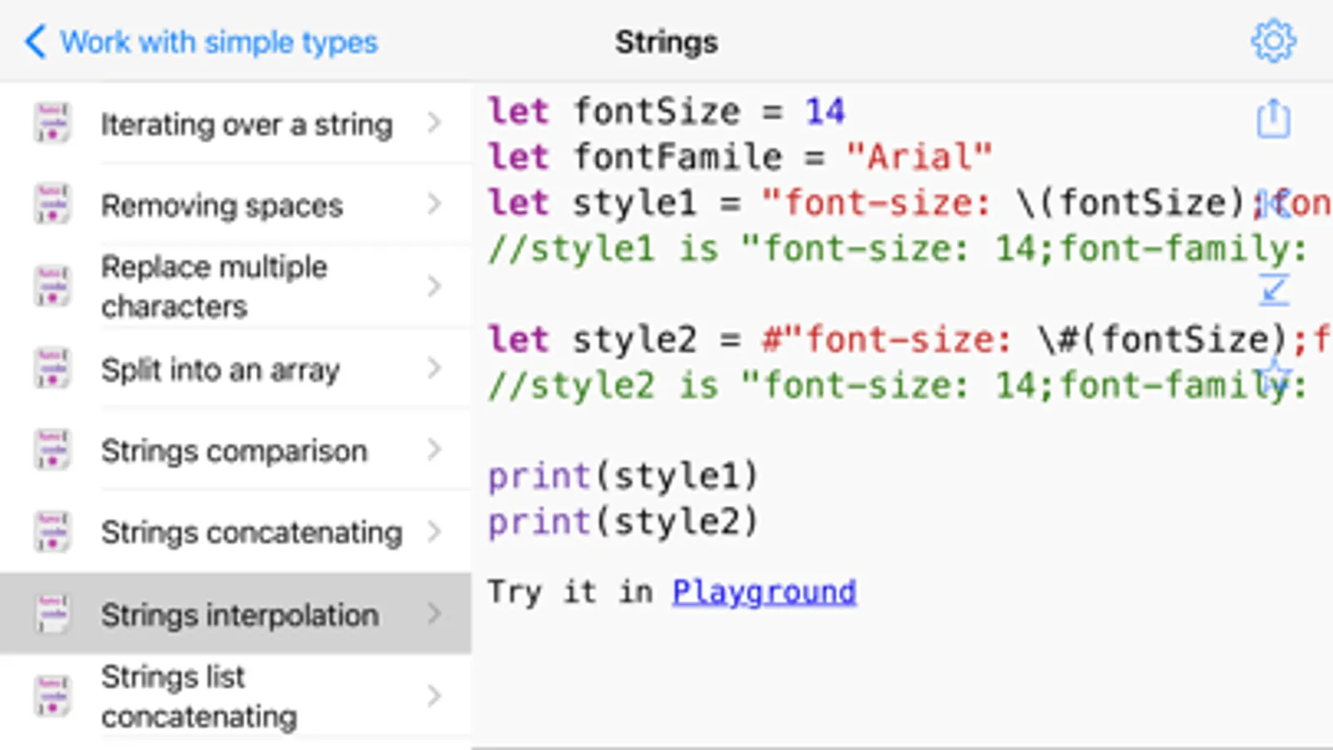Click the Strings comparison list icon
Viewport: 1333px width, 750px height.
52,451
